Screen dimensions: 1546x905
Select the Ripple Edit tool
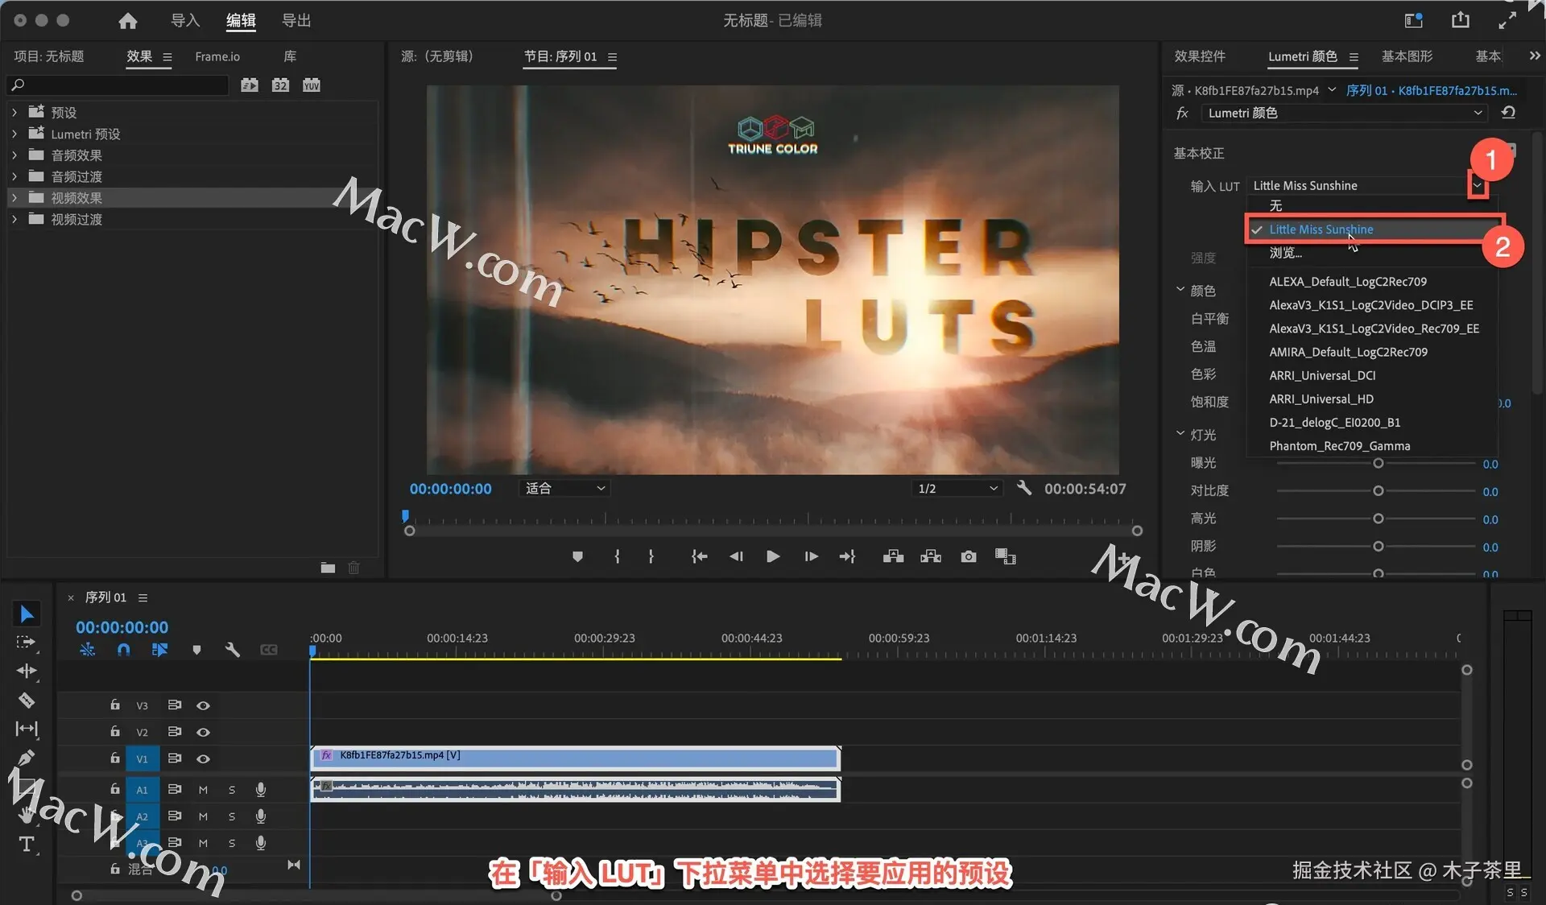(x=27, y=671)
